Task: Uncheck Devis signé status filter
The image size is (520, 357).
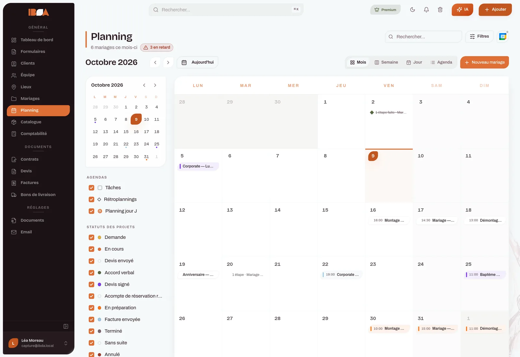Action: tap(91, 285)
